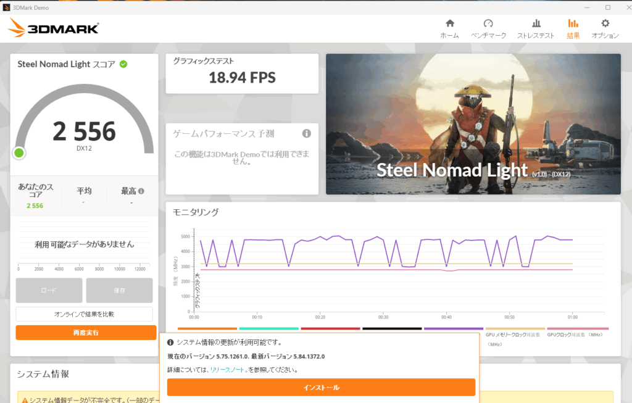Click the ロード button
Image resolution: width=632 pixels, height=403 pixels.
point(49,290)
